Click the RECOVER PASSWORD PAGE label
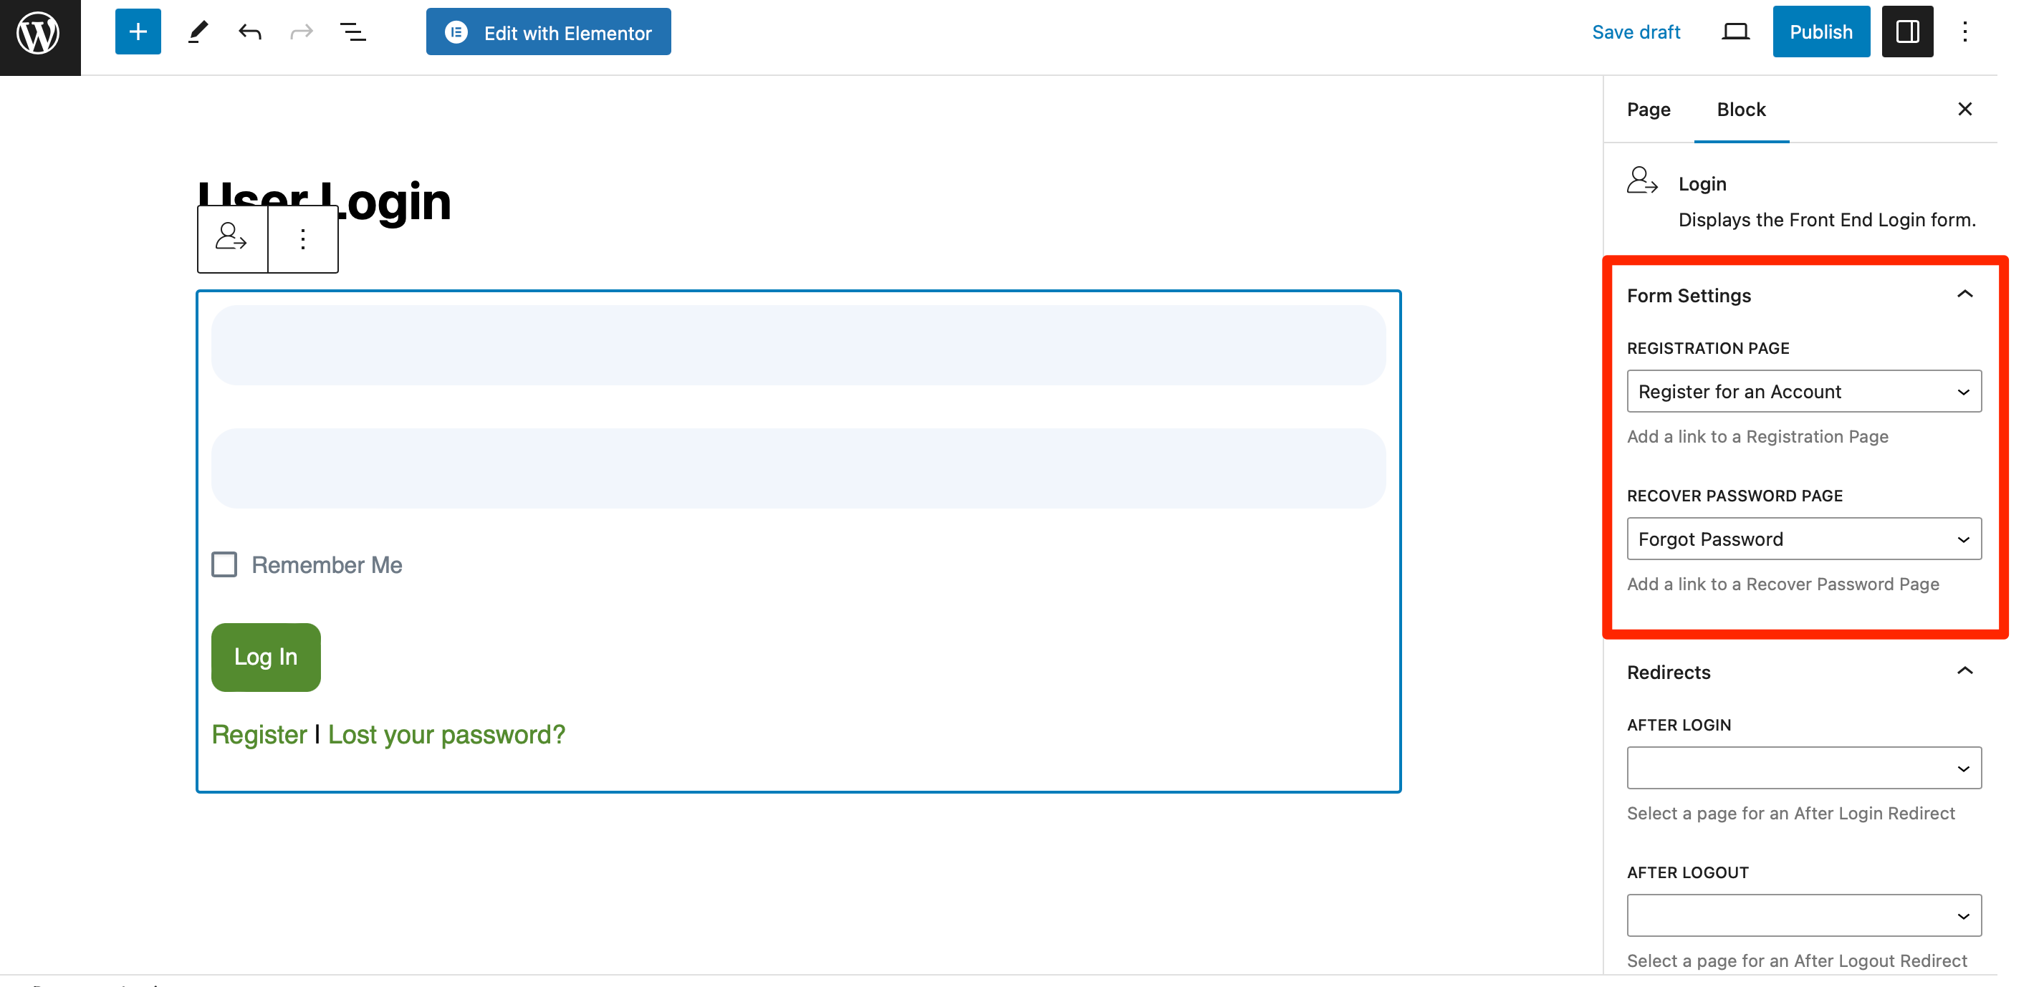This screenshot has width=2039, height=987. (x=1735, y=496)
